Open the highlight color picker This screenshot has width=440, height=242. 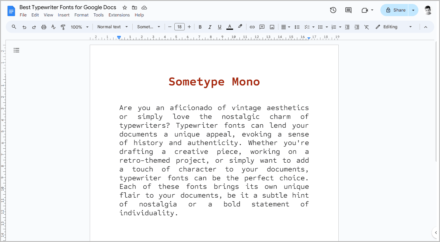pyautogui.click(x=240, y=27)
